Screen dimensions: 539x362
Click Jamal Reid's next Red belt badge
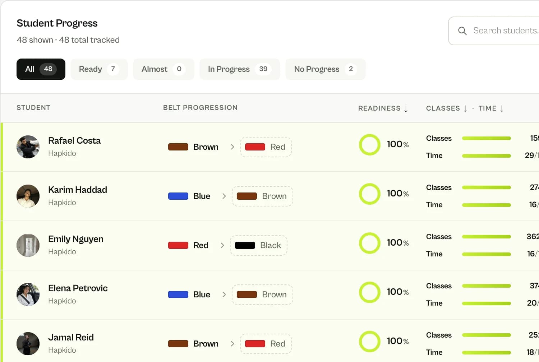coord(266,344)
